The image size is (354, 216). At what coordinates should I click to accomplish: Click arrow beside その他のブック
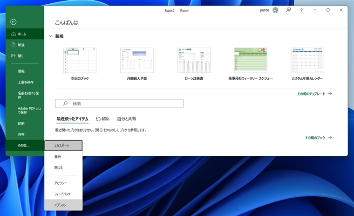[x=330, y=138]
